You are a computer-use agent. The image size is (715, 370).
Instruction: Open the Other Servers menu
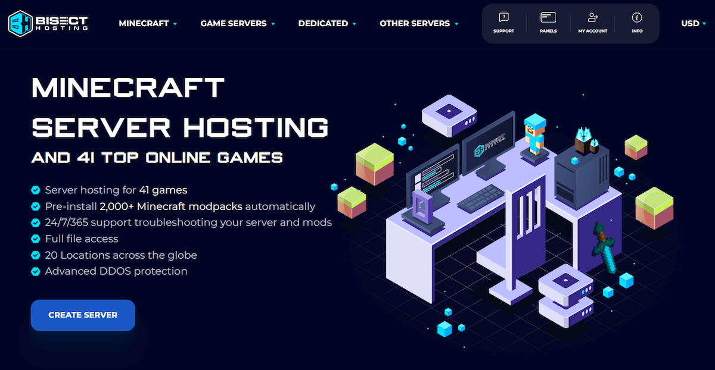point(418,24)
